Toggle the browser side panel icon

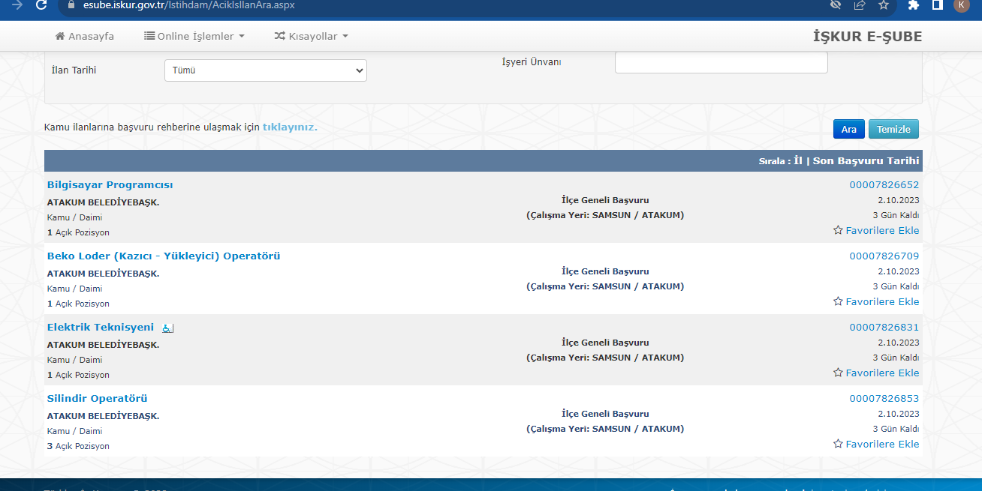point(938,4)
